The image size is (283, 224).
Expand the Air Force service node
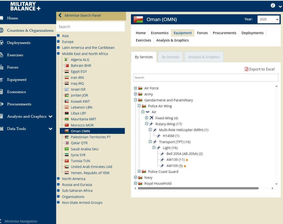pos(135,88)
